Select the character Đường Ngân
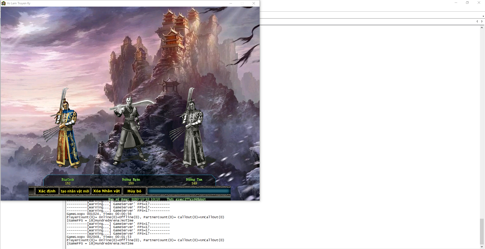 (131, 180)
